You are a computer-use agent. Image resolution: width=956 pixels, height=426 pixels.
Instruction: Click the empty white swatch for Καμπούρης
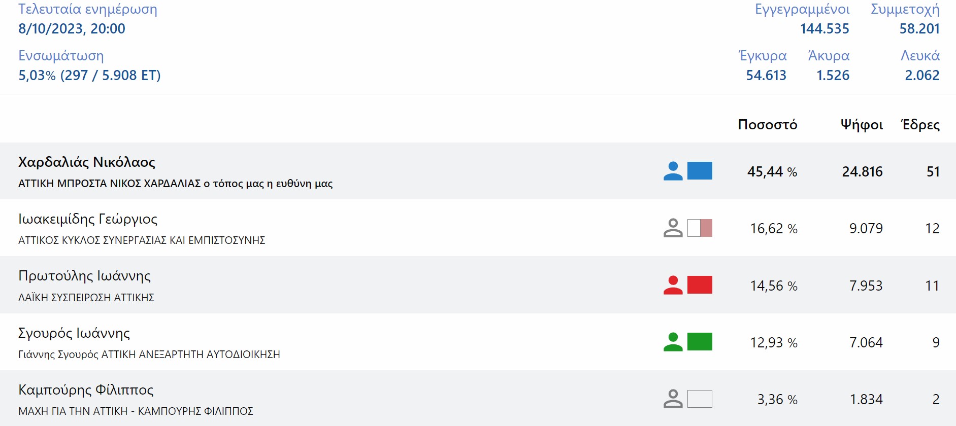click(x=700, y=399)
